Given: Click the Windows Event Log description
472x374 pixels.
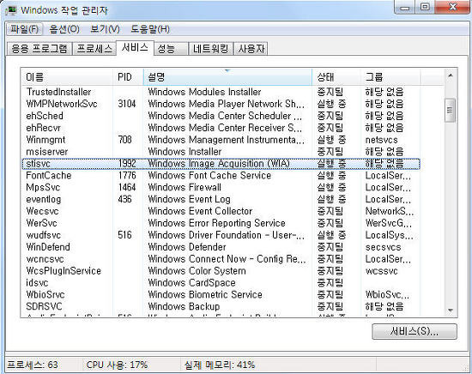Looking at the screenshot, I should [189, 199].
